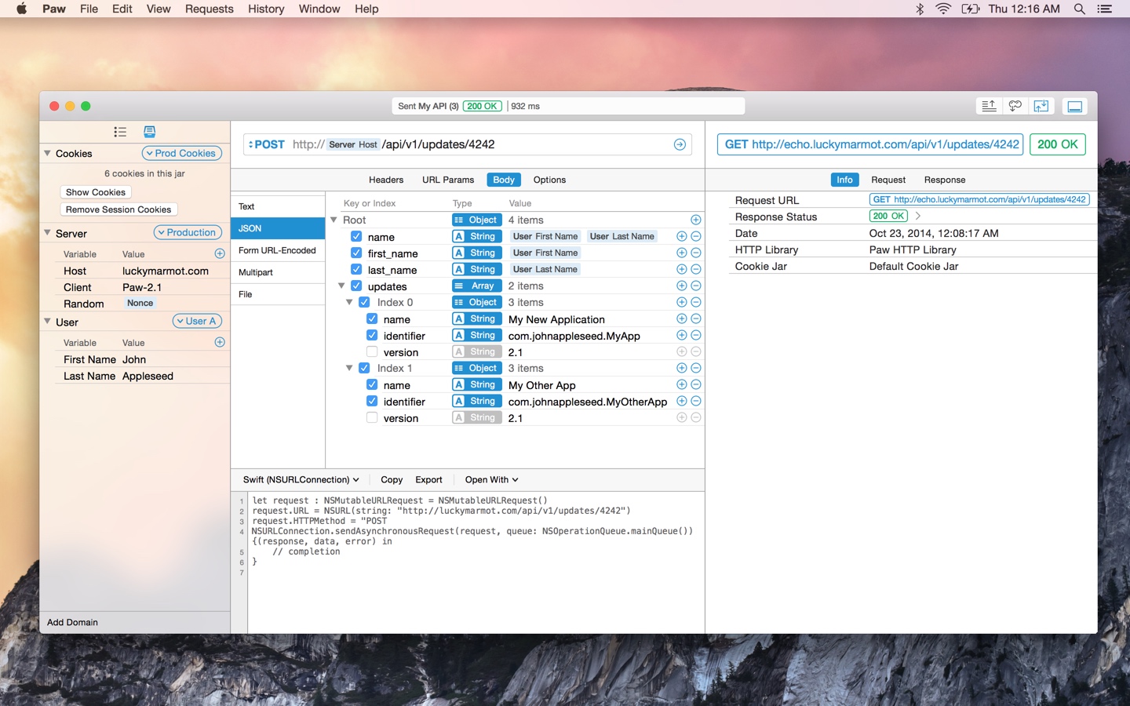
Task: Remove the com.johnappleseed.MyOtherApp identifier row
Action: coord(695,401)
